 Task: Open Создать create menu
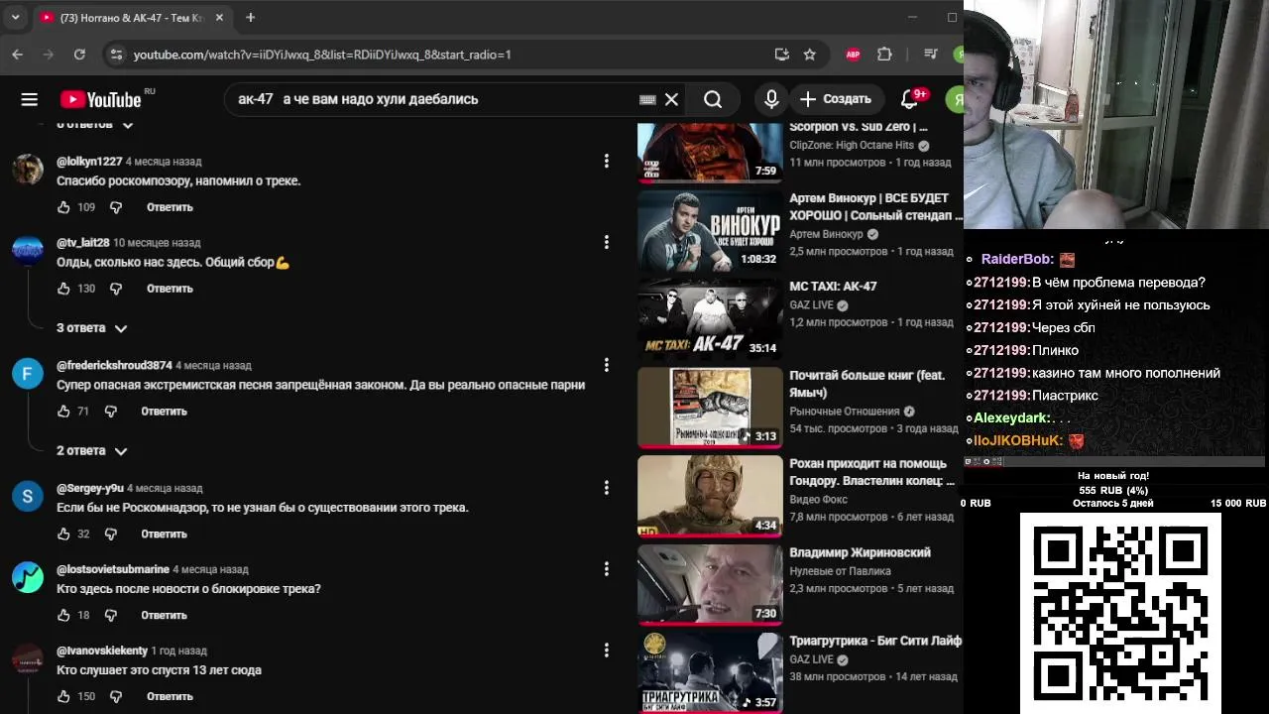click(x=837, y=99)
